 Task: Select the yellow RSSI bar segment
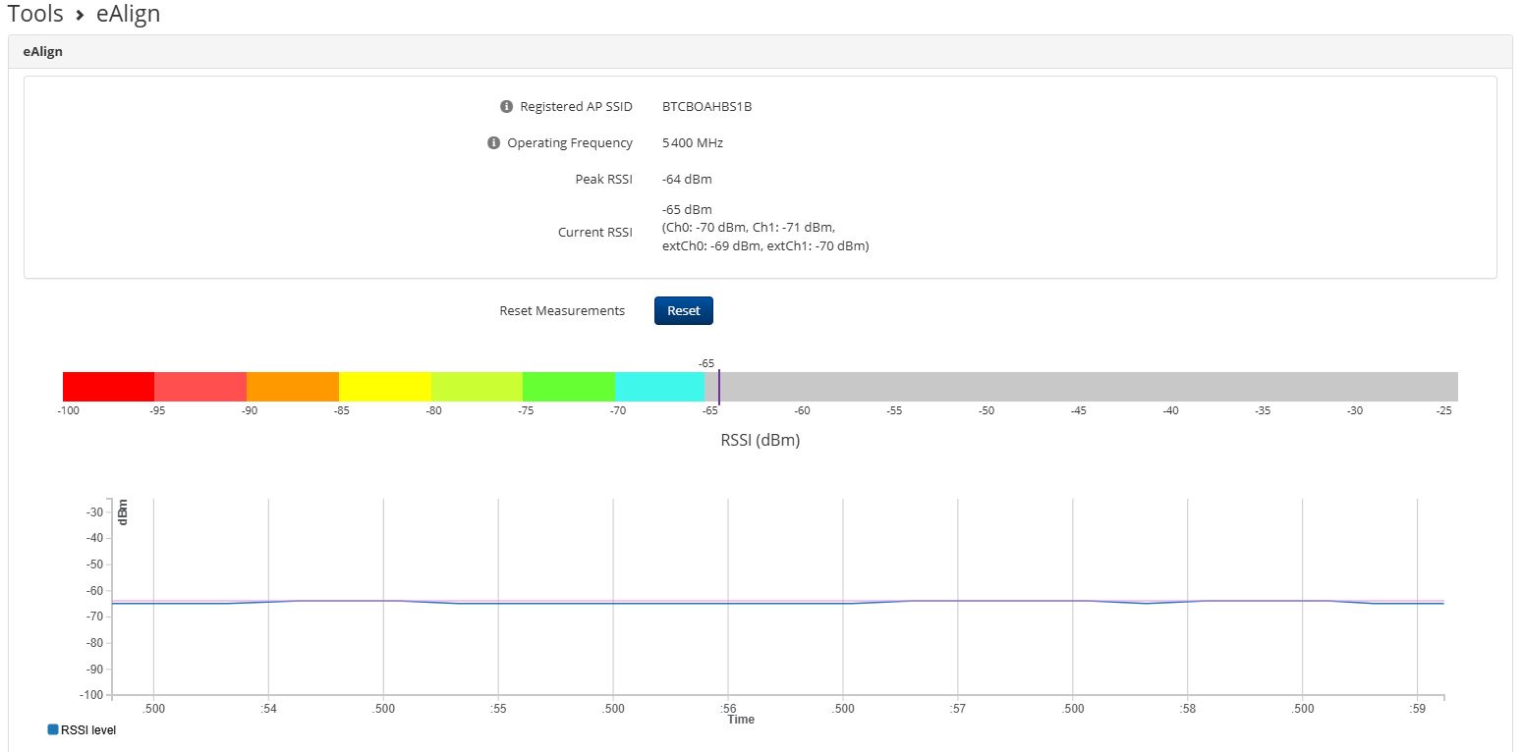384,386
